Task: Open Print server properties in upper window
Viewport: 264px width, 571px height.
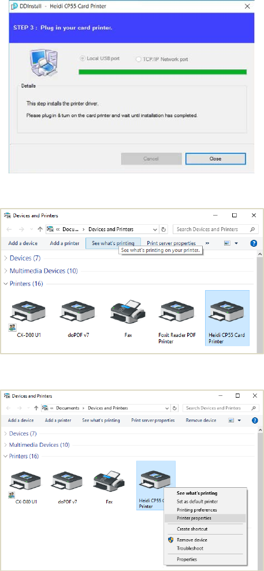Action: pyautogui.click(x=171, y=243)
